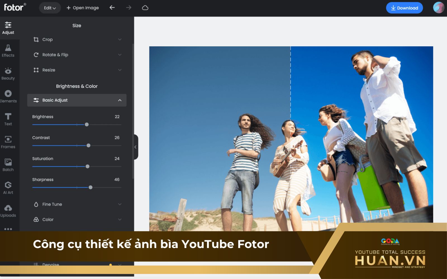The height and width of the screenshot is (279, 447).
Task: Click the Rotate & Flip label
Action: pos(55,55)
